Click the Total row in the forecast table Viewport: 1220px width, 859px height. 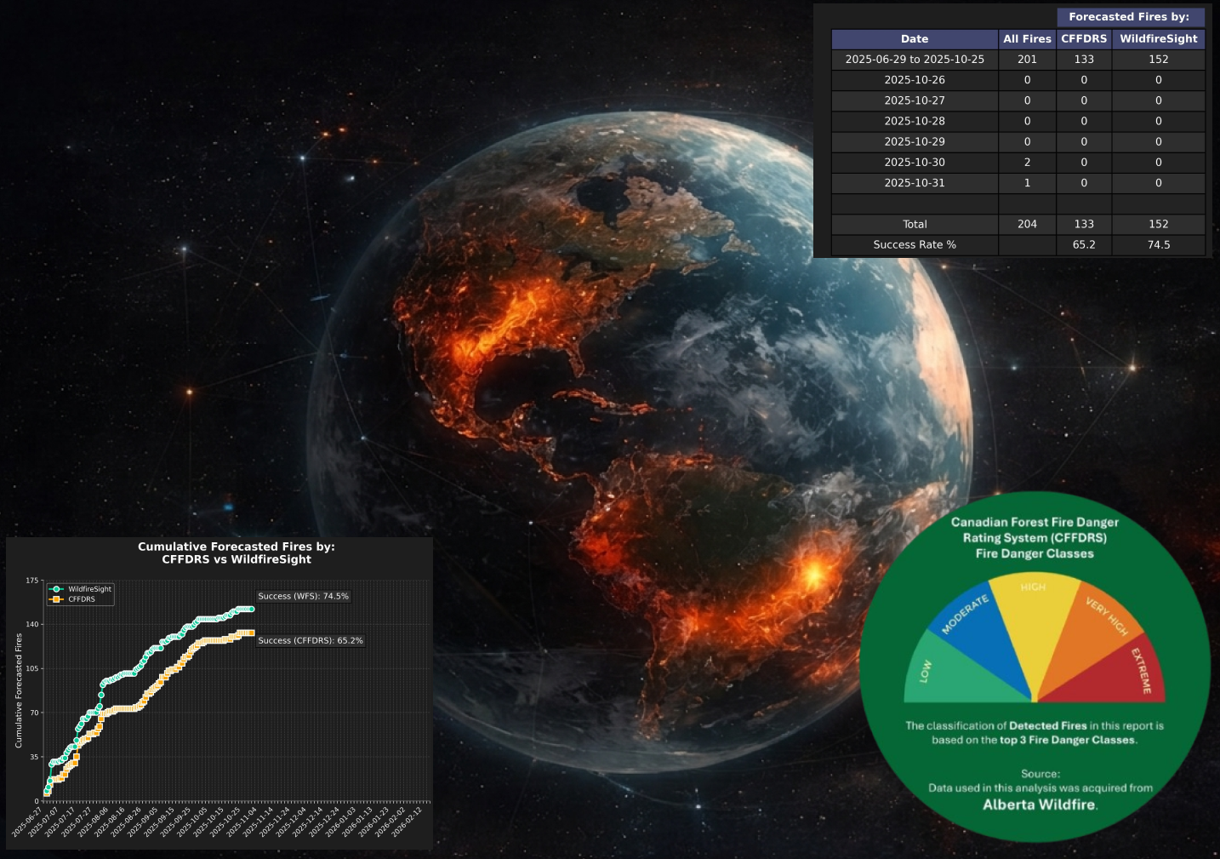point(914,224)
